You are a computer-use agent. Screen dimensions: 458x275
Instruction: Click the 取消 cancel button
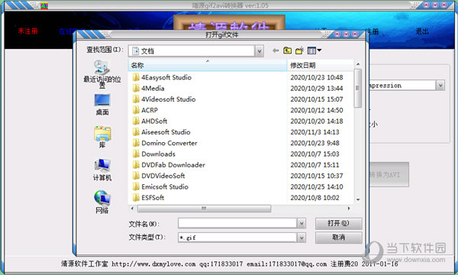(338, 238)
